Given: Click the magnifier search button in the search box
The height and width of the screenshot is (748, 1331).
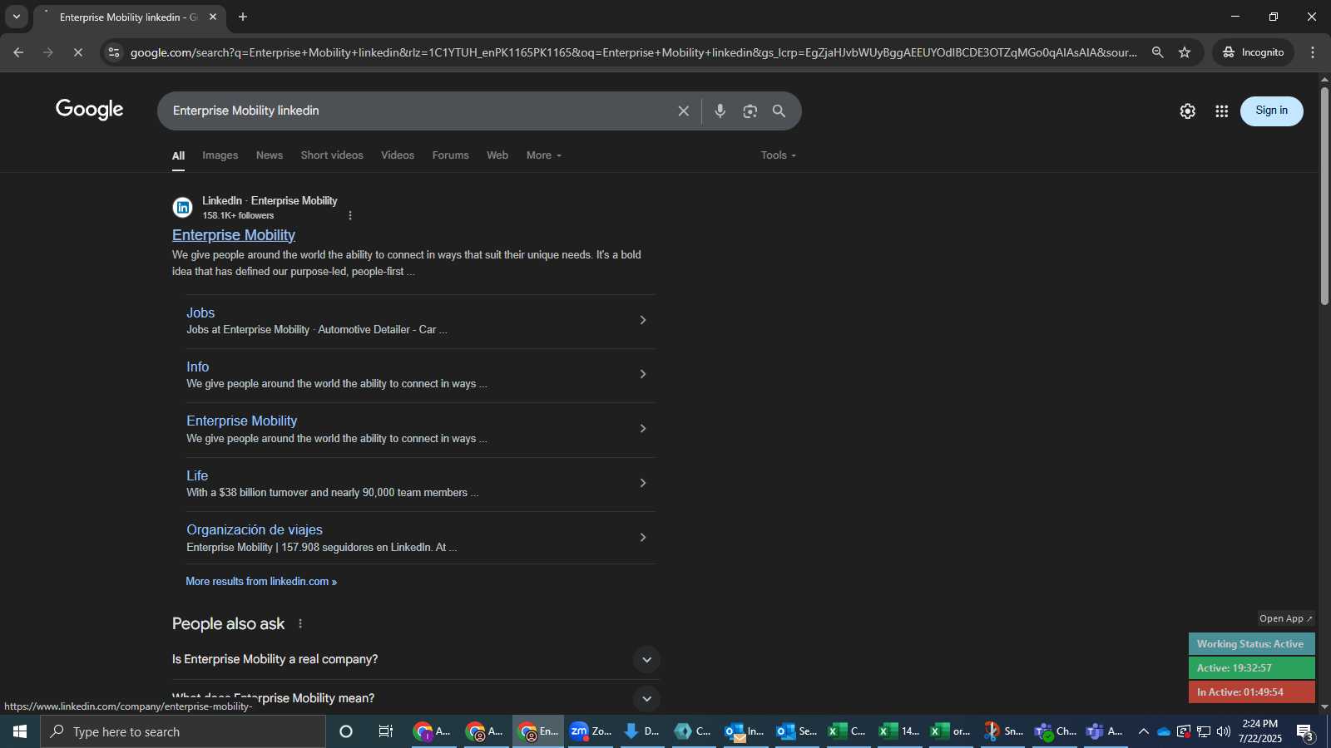Looking at the screenshot, I should [x=779, y=111].
